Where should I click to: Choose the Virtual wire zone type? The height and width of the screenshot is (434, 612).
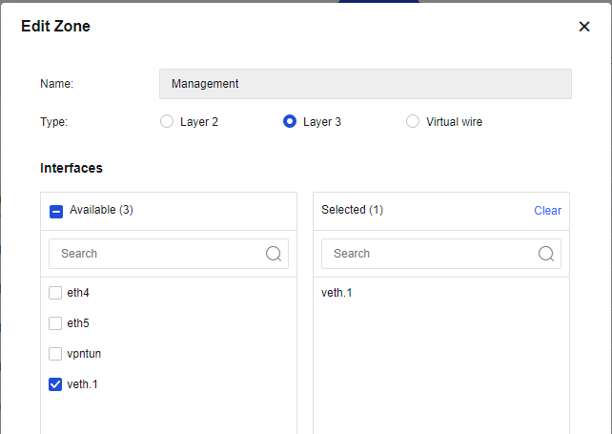[x=413, y=122]
